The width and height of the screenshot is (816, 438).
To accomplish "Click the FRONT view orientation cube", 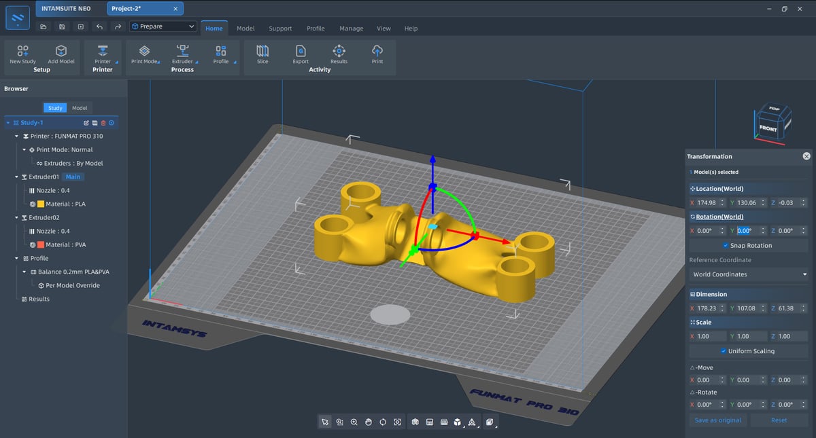I will coord(768,128).
